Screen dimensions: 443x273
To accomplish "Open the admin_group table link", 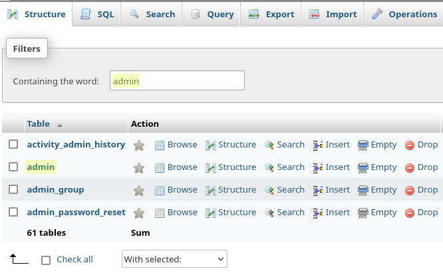I will point(55,190).
